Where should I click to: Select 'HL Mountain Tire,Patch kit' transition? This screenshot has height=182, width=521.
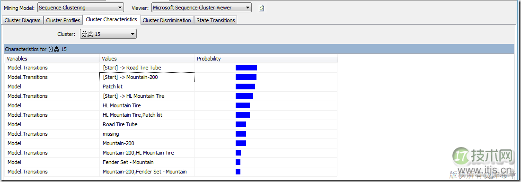[x=132, y=115]
